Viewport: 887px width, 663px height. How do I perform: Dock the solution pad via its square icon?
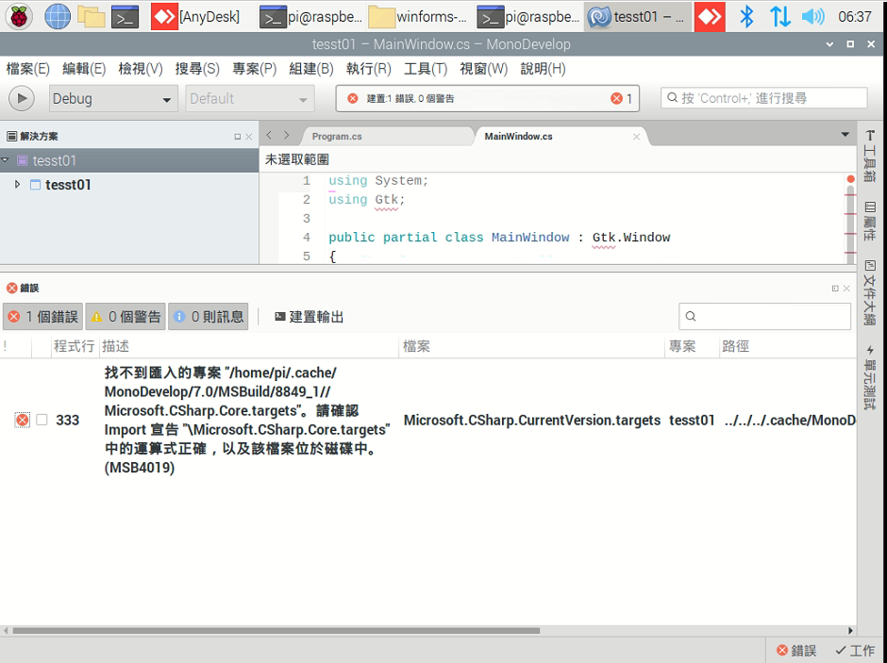tap(238, 136)
